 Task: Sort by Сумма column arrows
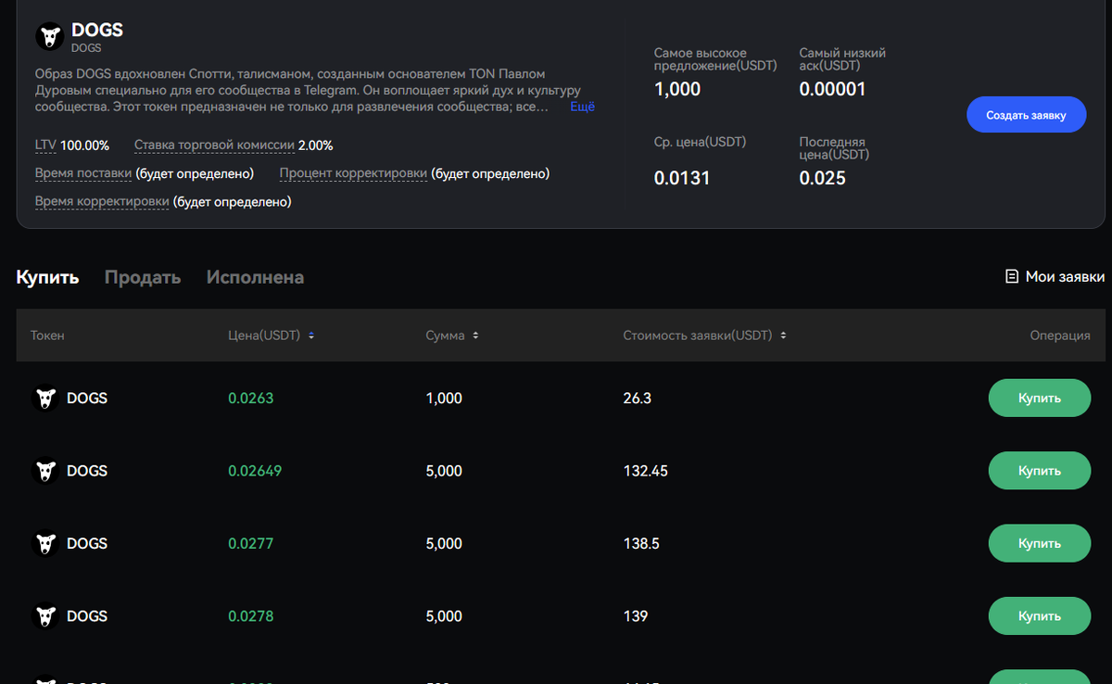tap(475, 336)
